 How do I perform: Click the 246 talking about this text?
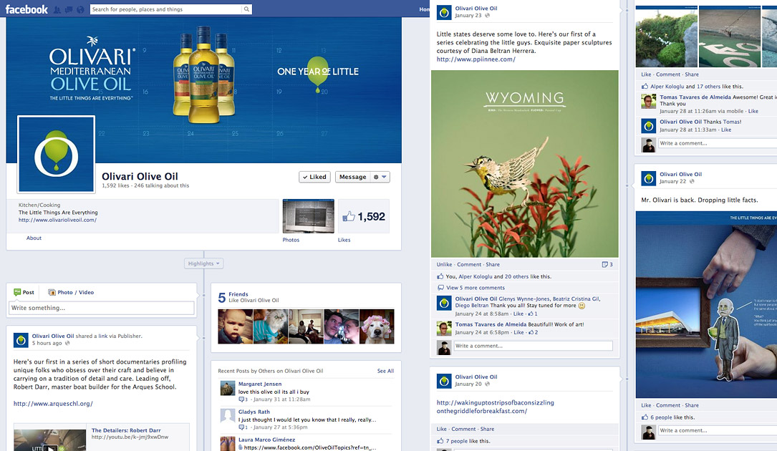[x=162, y=186]
